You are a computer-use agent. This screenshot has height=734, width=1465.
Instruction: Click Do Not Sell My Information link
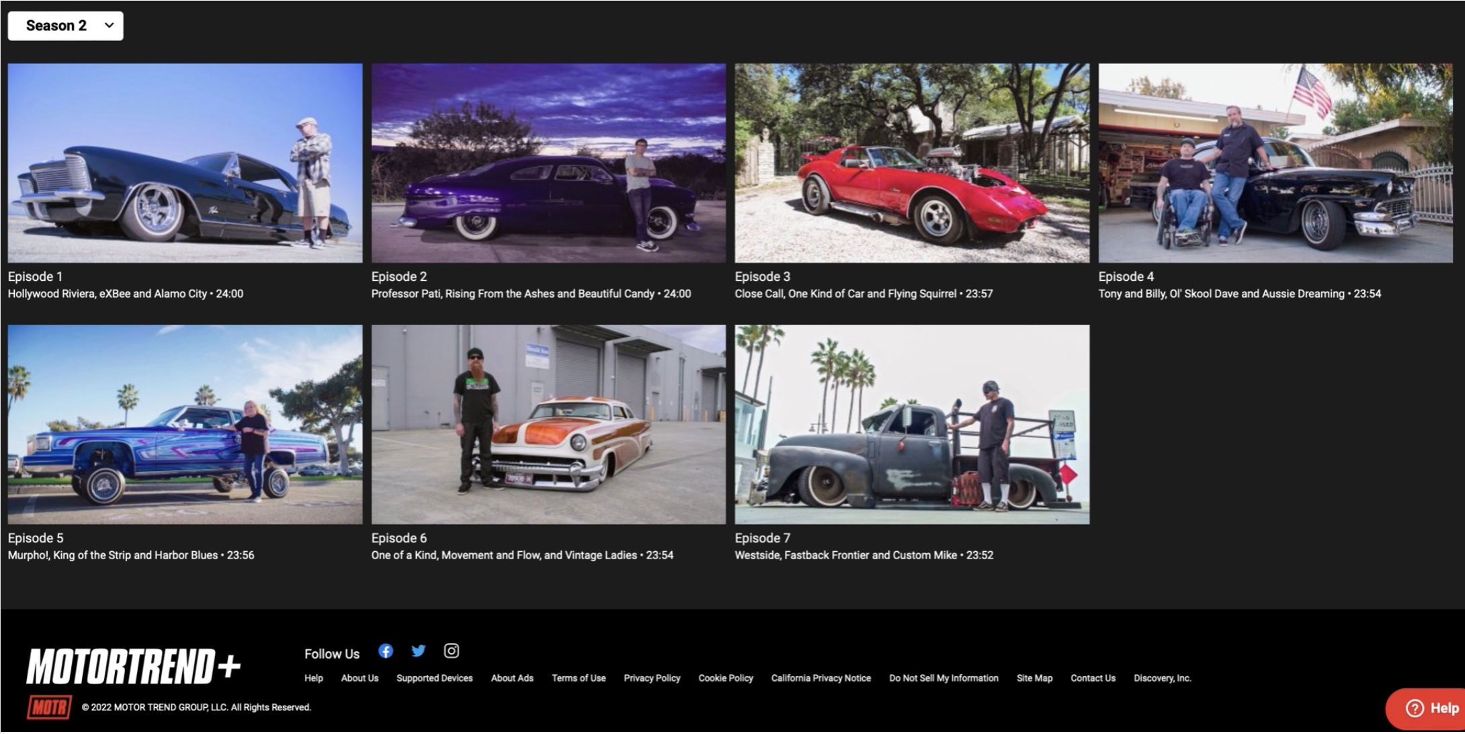coord(943,678)
